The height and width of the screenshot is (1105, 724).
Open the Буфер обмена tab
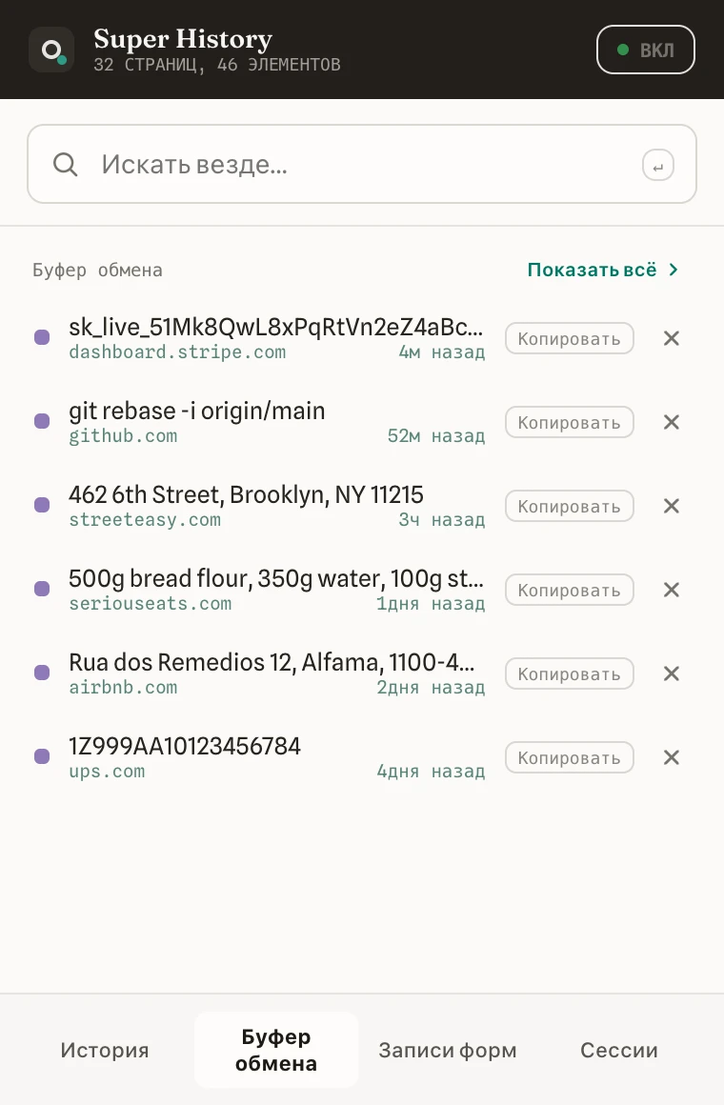(x=276, y=1050)
